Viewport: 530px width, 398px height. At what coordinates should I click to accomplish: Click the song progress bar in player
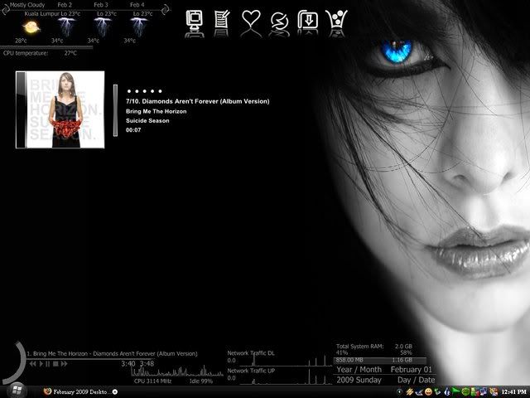[x=90, y=359]
